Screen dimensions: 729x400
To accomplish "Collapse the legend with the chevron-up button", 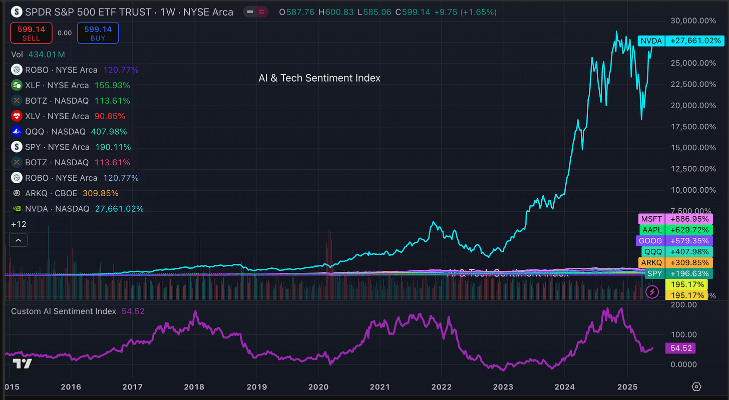I will click(19, 240).
